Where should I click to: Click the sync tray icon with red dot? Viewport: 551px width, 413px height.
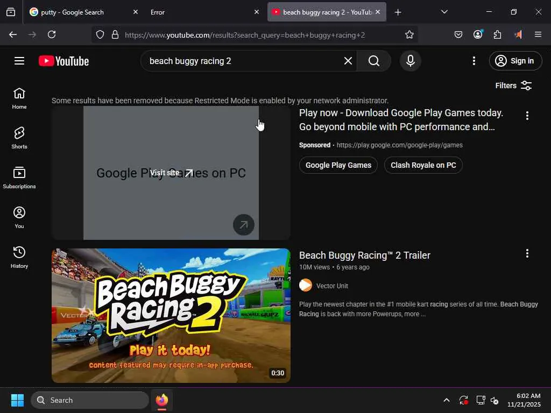pos(463,400)
